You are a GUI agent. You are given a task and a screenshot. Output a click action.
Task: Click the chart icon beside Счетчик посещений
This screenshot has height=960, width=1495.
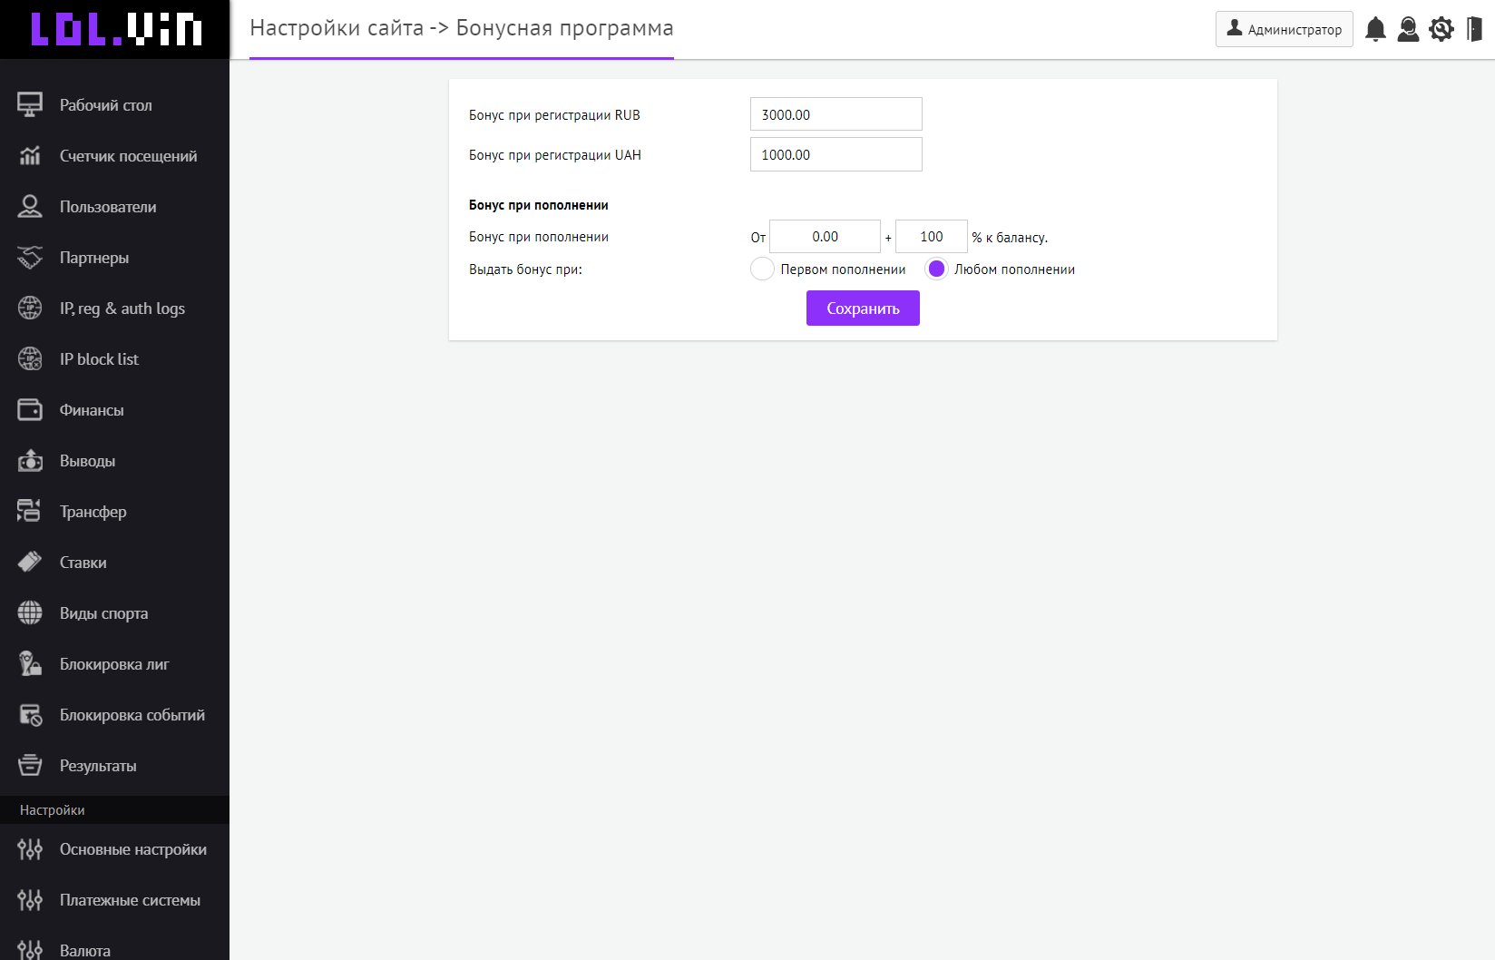point(30,156)
